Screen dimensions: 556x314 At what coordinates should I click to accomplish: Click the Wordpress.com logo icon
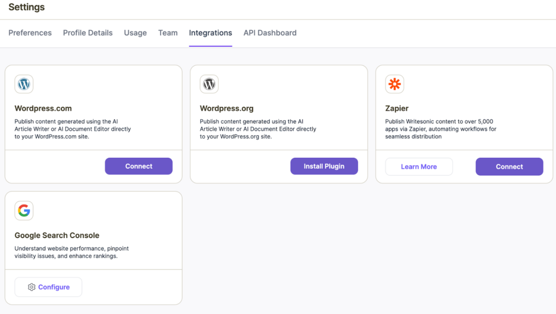(24, 84)
